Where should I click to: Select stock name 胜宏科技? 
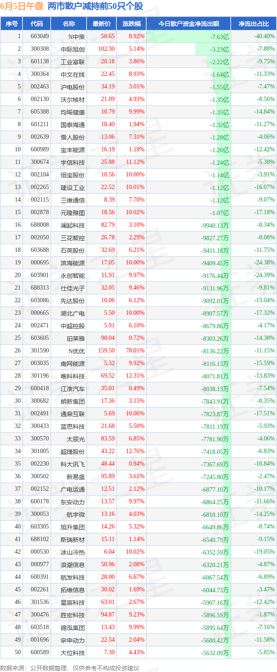pyautogui.click(x=73, y=615)
